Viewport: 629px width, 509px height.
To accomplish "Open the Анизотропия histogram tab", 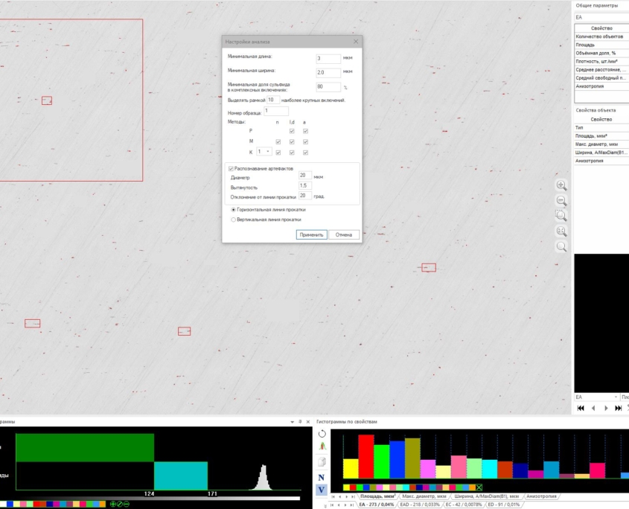I will pos(541,496).
